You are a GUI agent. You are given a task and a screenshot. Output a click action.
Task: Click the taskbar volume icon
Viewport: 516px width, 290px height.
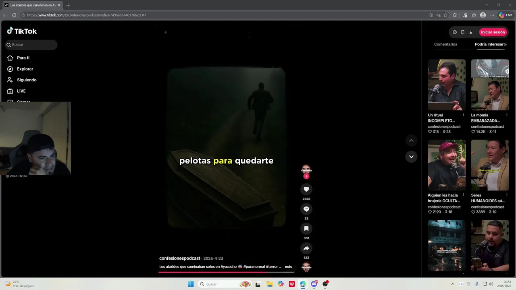click(x=491, y=284)
